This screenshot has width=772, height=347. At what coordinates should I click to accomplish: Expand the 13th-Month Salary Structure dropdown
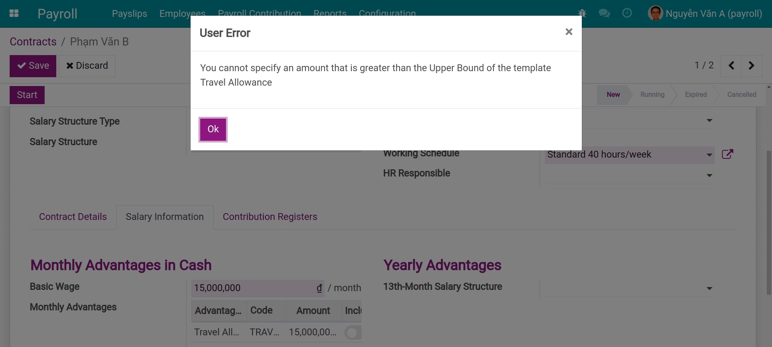pyautogui.click(x=709, y=288)
